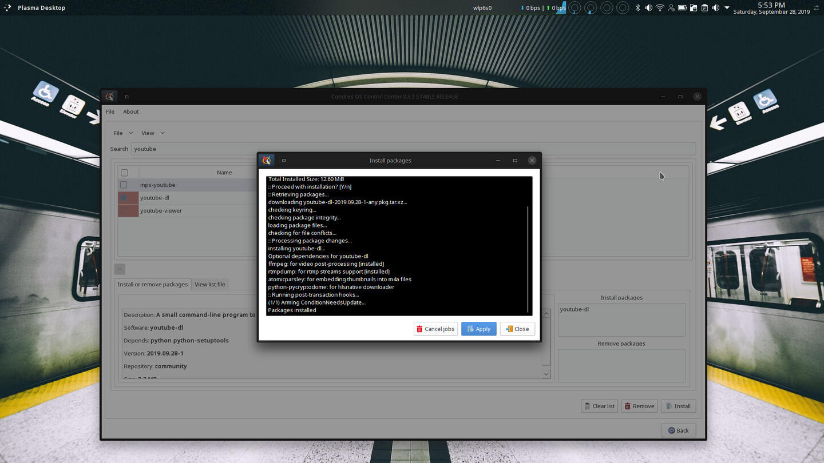824x463 pixels.
Task: Click the Apply button
Action: click(479, 329)
